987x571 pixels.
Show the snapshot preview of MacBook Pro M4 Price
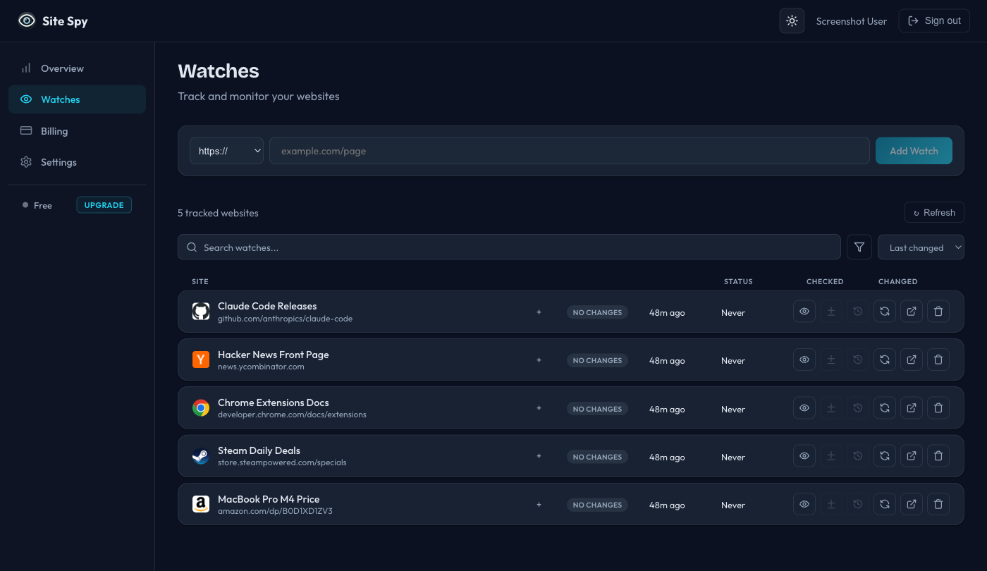(x=804, y=503)
